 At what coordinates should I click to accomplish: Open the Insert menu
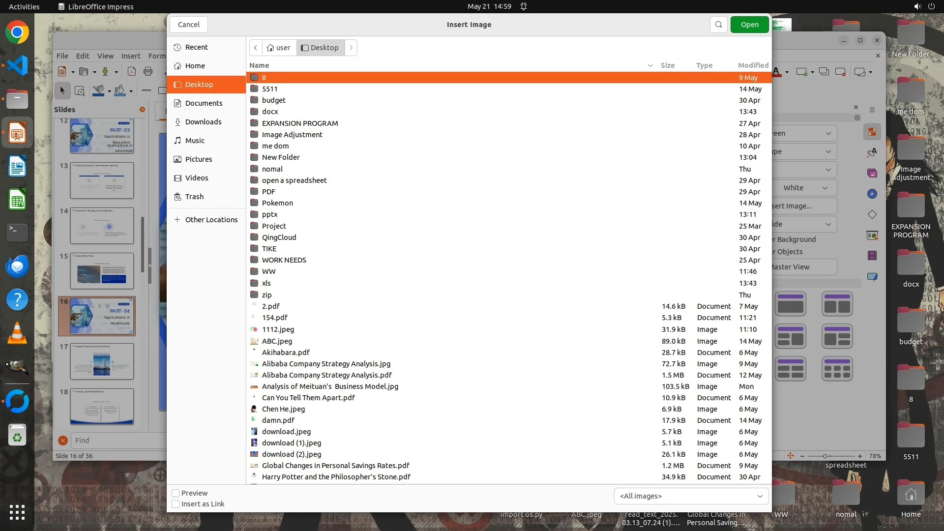pyautogui.click(x=131, y=56)
